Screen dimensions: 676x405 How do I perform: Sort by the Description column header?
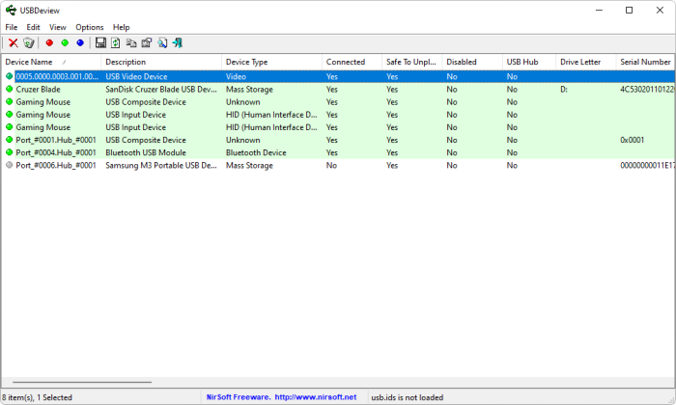click(x=161, y=62)
